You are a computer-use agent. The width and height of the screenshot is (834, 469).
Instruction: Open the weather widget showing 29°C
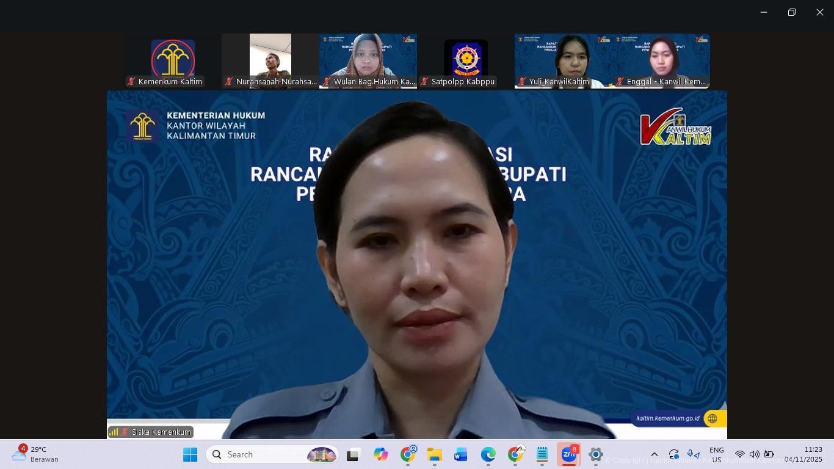[37, 454]
